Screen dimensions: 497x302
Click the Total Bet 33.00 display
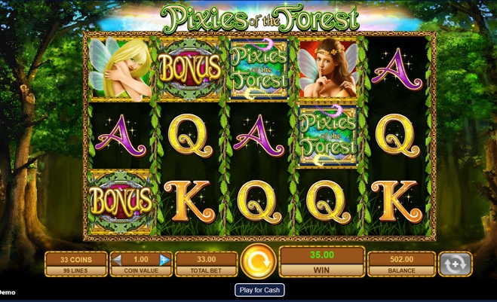point(207,264)
